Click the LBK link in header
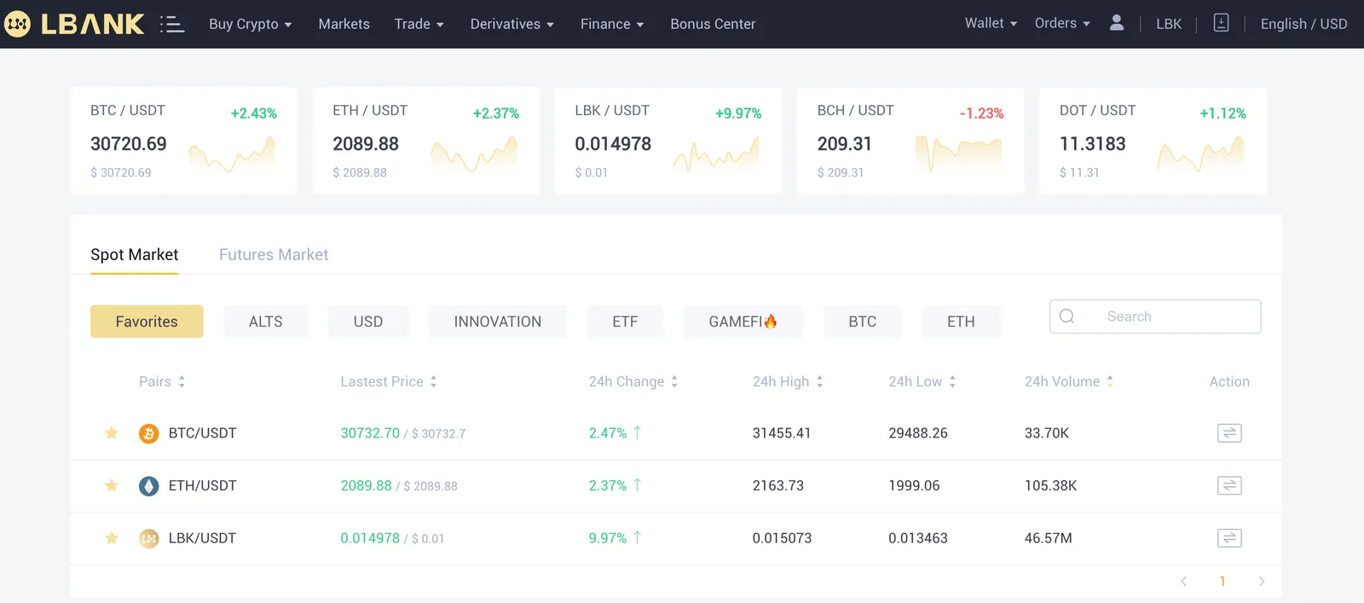The width and height of the screenshot is (1364, 603). [1169, 24]
